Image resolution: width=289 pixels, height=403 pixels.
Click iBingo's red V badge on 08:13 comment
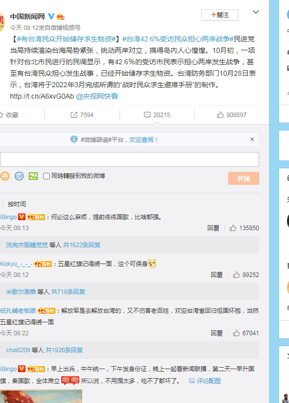[21, 217]
